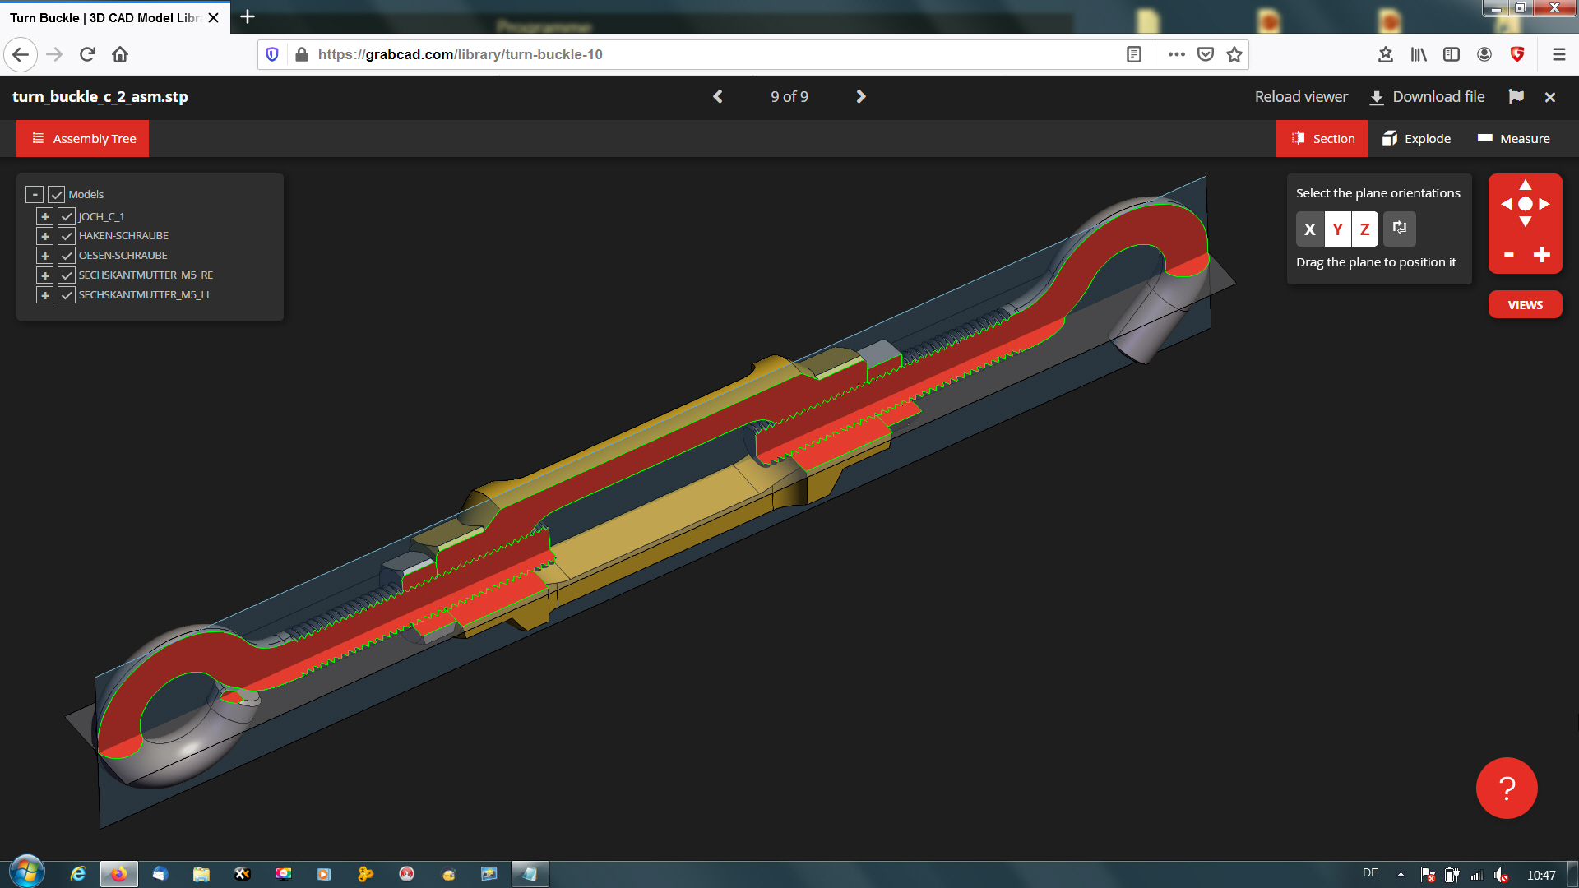This screenshot has width=1579, height=888.
Task: Zoom out with the minus icon
Action: (x=1509, y=255)
